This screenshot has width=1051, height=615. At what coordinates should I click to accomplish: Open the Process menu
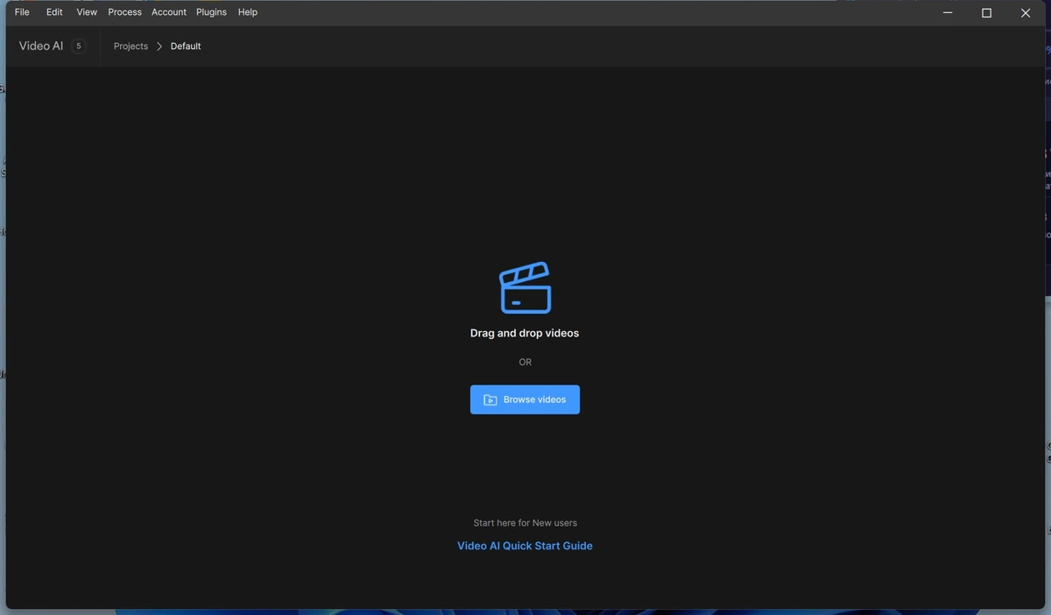click(x=124, y=12)
